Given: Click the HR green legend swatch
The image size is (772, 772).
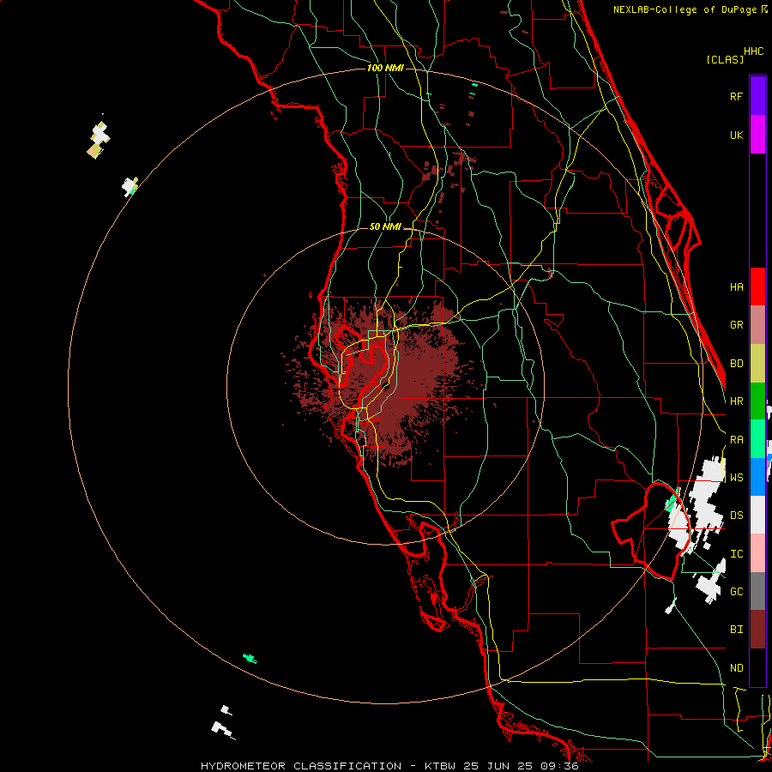Looking at the screenshot, I should 757,401.
